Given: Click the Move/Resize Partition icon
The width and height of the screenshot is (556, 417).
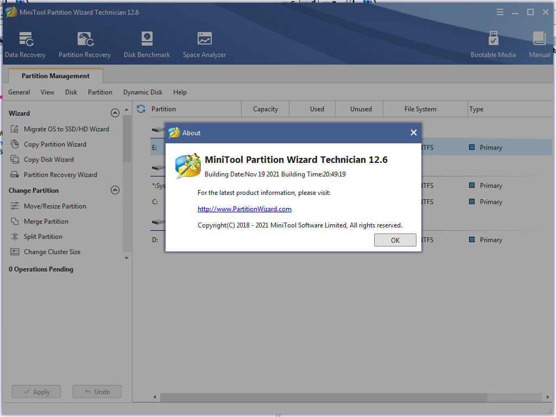Looking at the screenshot, I should click(x=15, y=206).
